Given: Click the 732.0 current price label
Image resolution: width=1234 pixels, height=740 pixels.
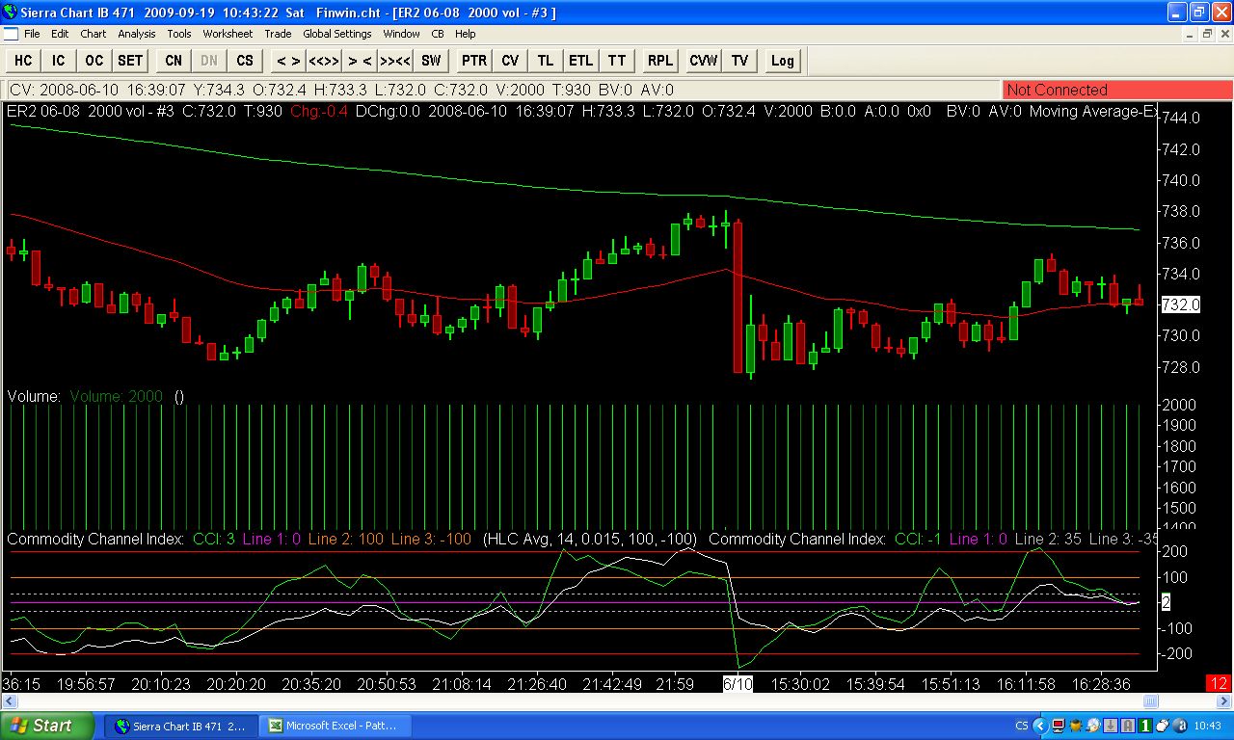Looking at the screenshot, I should 1181,304.
